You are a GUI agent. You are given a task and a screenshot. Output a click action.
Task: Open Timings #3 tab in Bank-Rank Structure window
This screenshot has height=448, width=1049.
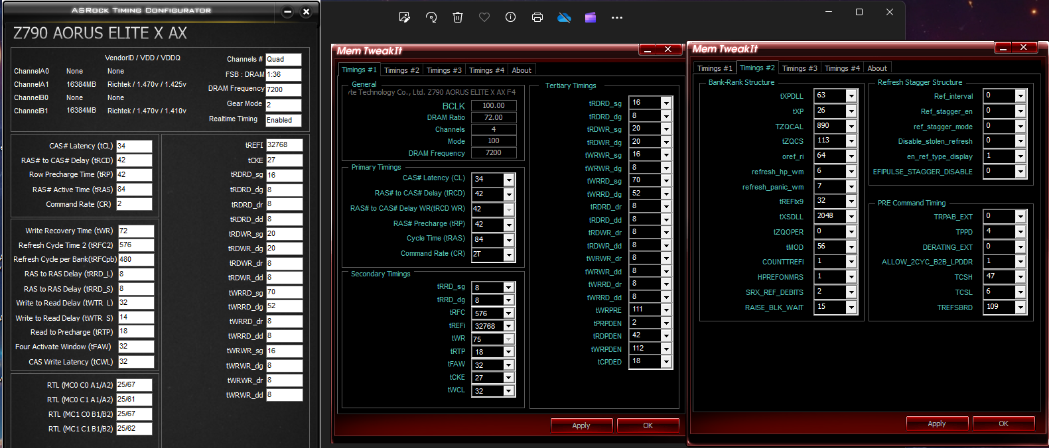[x=800, y=68]
